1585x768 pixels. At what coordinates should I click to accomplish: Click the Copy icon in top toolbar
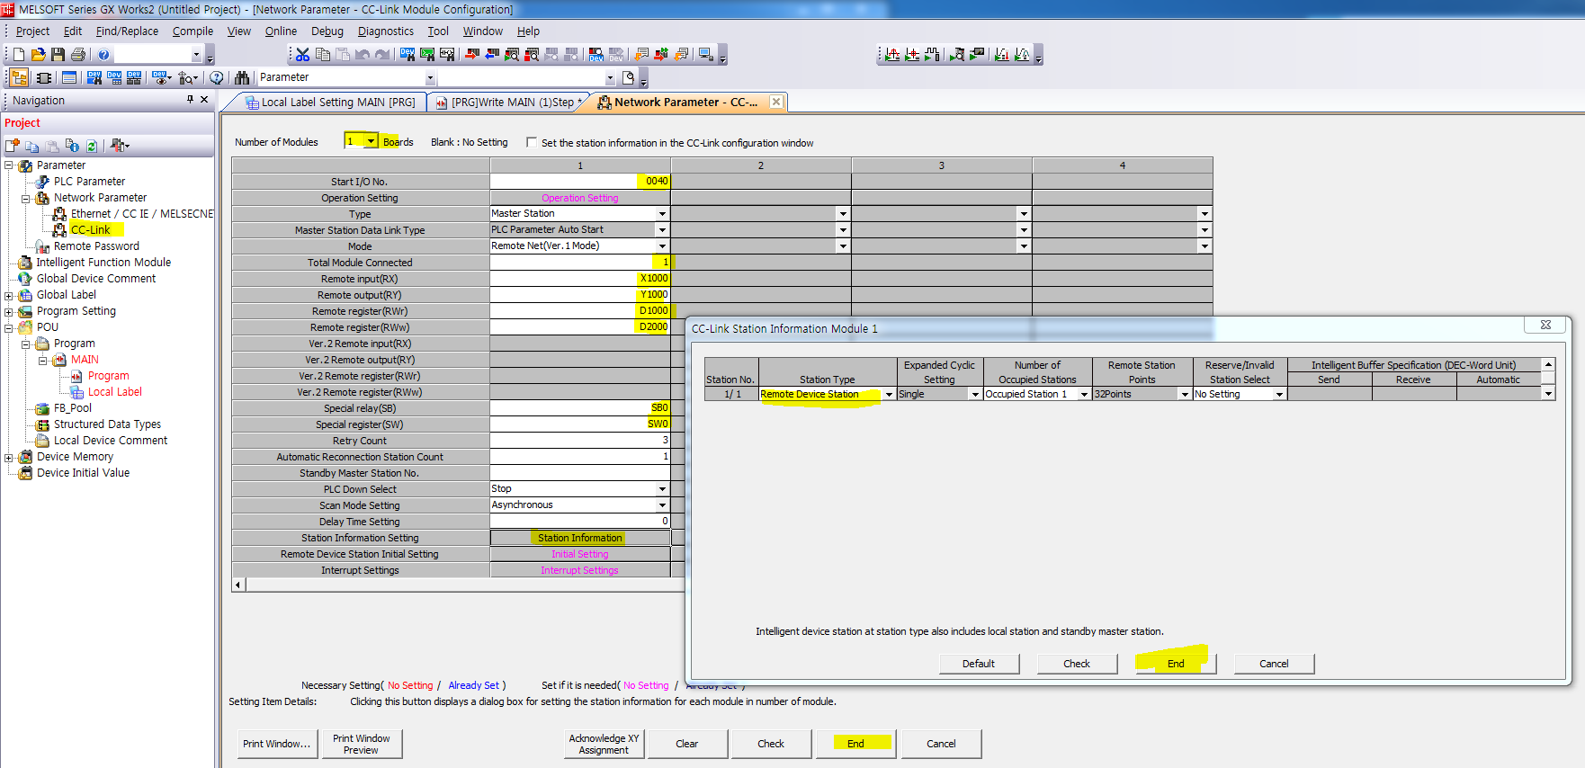pyautogui.click(x=323, y=55)
